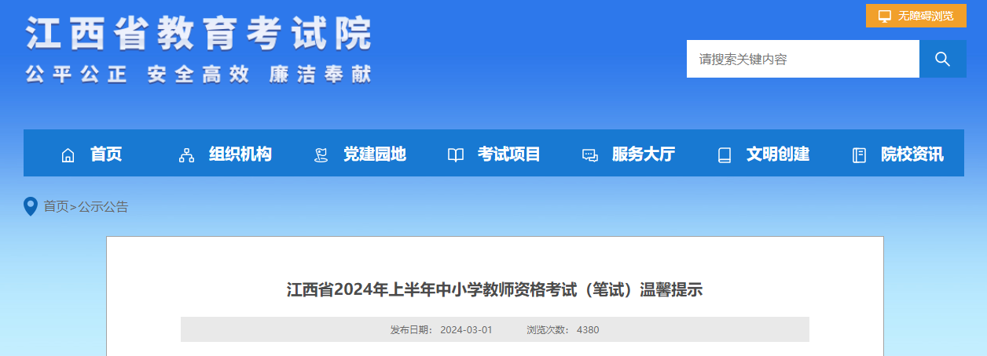This screenshot has height=356, width=987.
Task: Open the 党建园地 navigation item
Action: (375, 154)
